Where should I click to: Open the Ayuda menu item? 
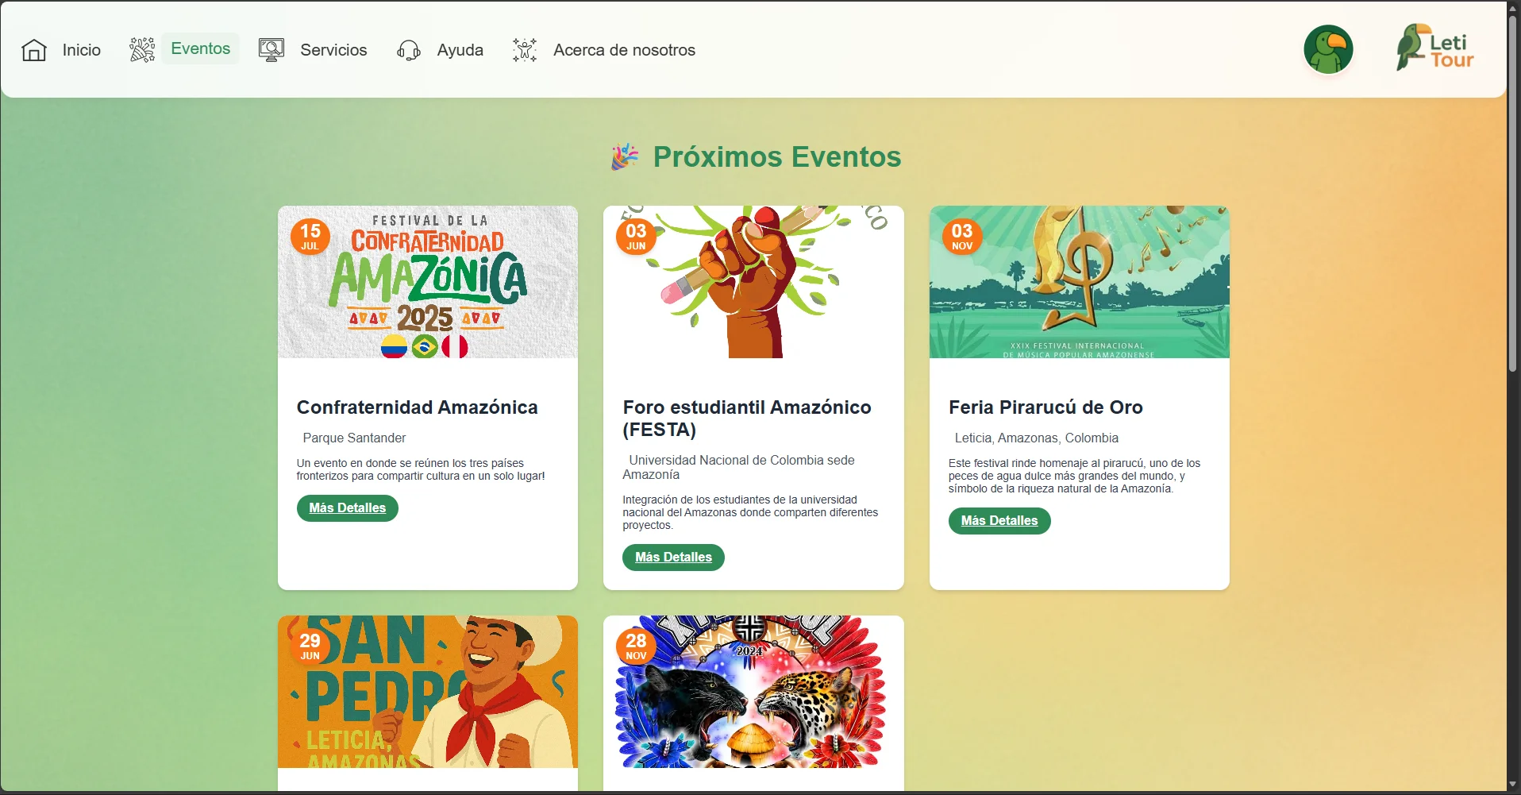(x=460, y=50)
